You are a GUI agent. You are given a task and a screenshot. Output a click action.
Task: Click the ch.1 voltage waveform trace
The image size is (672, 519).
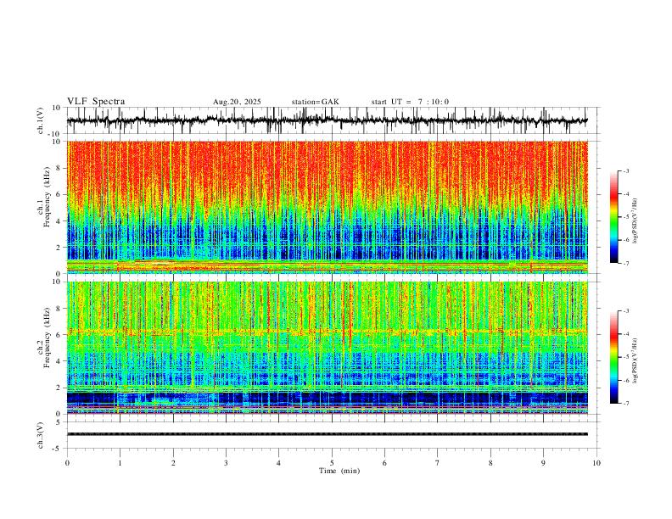click(x=328, y=120)
